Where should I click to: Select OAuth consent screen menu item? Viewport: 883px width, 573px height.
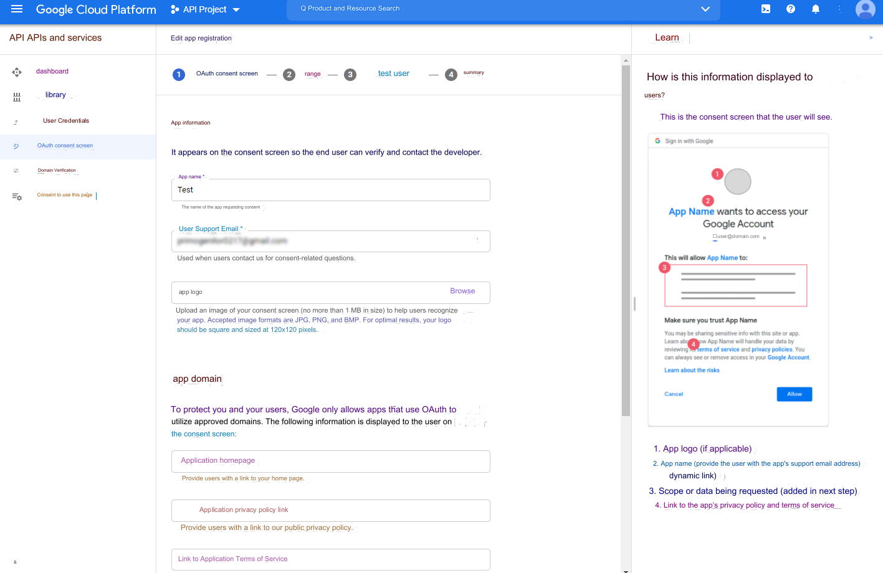(65, 146)
